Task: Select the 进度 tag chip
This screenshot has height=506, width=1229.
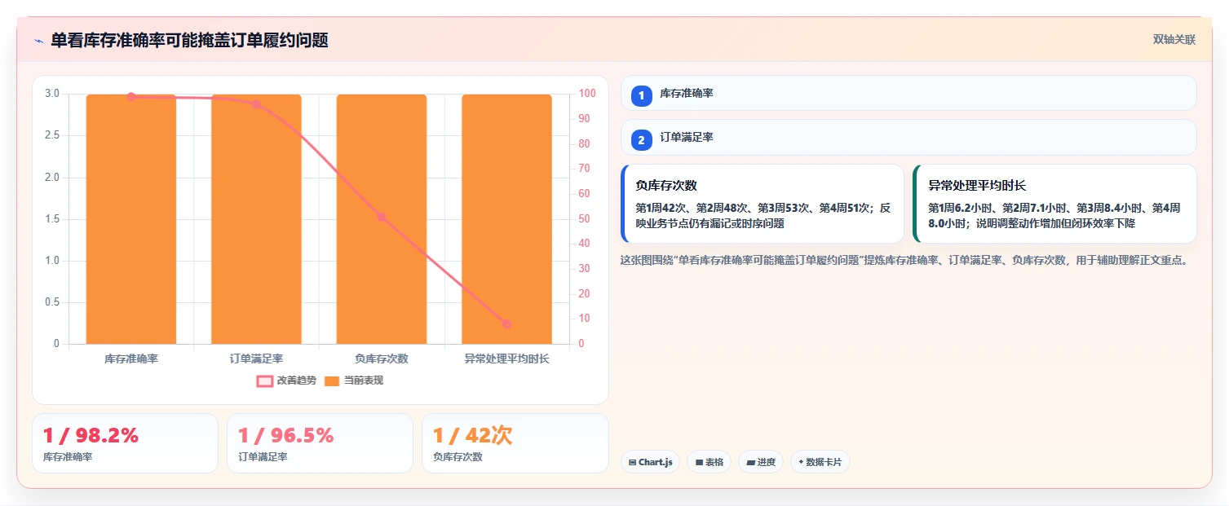Action: click(760, 462)
